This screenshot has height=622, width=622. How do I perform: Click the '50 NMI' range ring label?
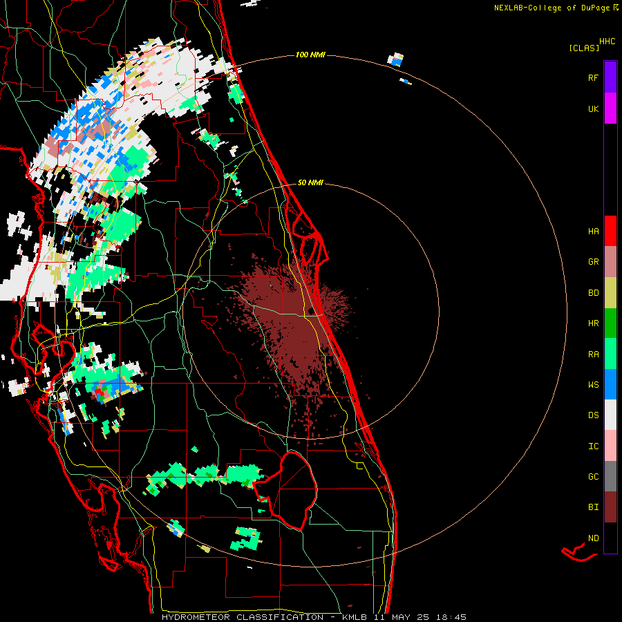[310, 182]
